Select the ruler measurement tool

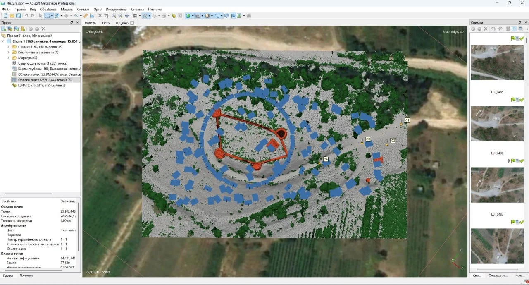click(86, 16)
